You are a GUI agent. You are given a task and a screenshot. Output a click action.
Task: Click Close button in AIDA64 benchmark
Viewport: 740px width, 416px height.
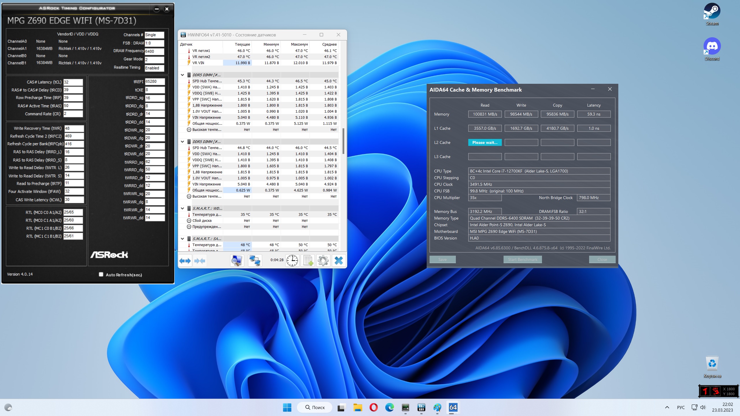(x=602, y=259)
